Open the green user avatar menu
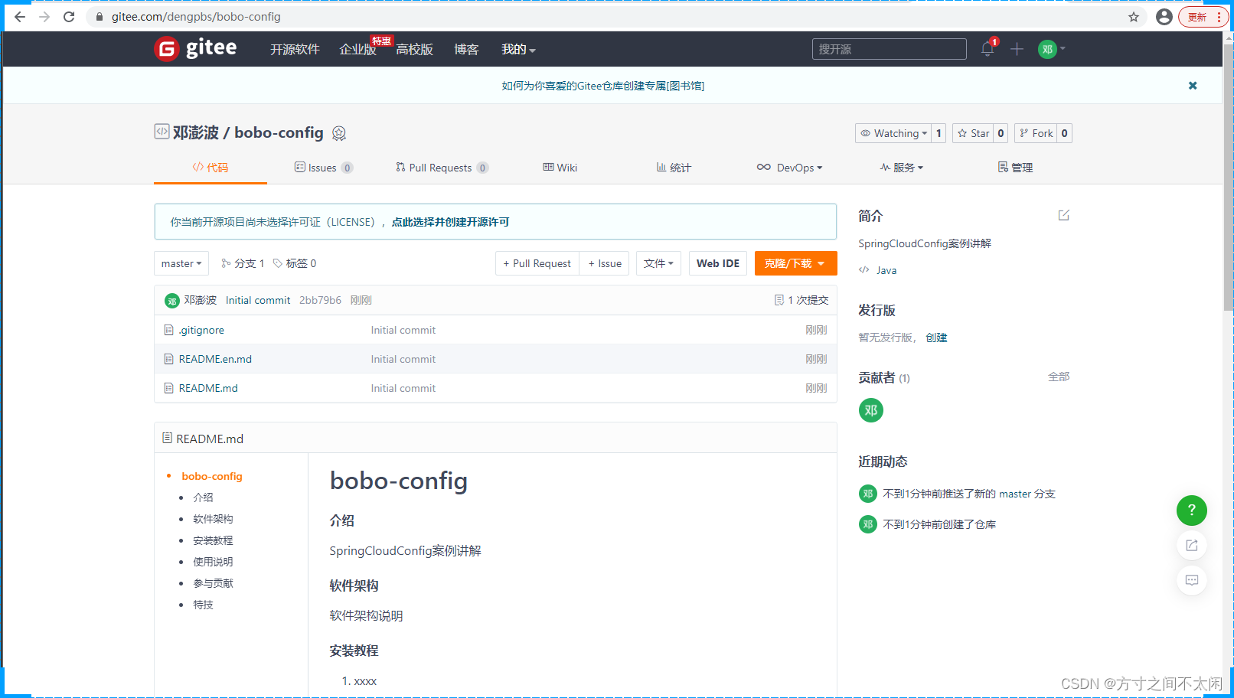 click(1051, 49)
